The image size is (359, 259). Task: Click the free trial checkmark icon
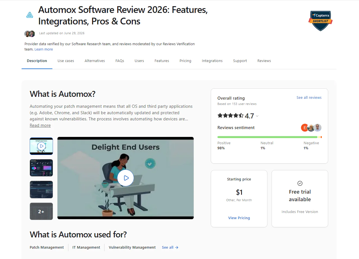click(300, 183)
